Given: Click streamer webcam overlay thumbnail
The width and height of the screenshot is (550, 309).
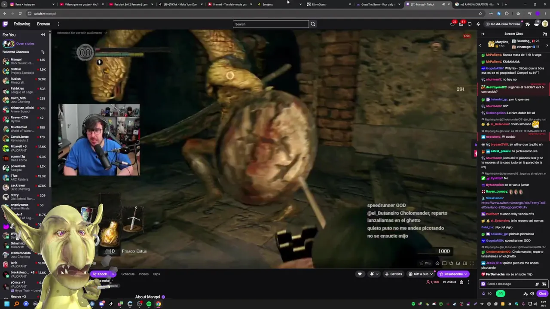Looking at the screenshot, I should [99, 139].
